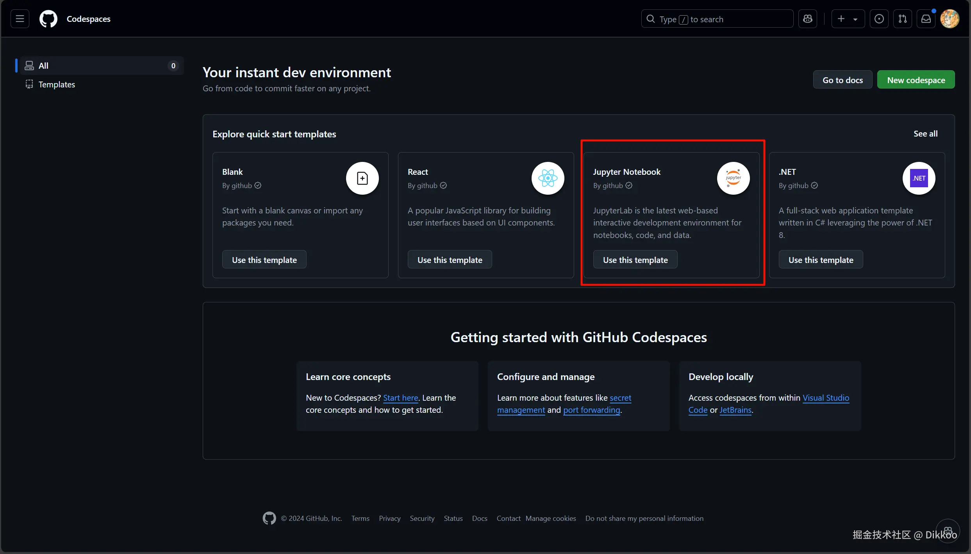Image resolution: width=971 pixels, height=554 pixels.
Task: Open the Copilot chat icon
Action: pos(808,19)
